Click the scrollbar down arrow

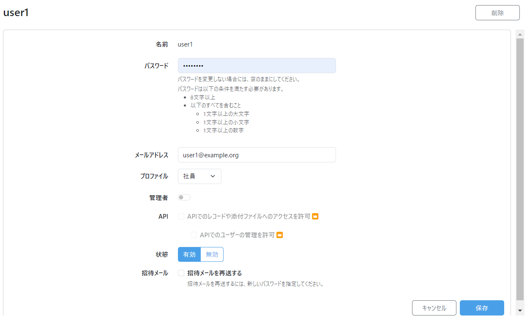(x=520, y=311)
